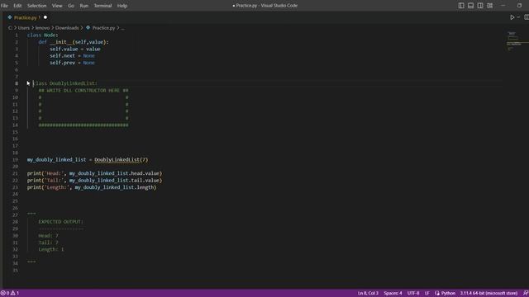Click the Practice.py breadcrumb segment

pyautogui.click(x=103, y=28)
